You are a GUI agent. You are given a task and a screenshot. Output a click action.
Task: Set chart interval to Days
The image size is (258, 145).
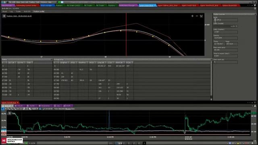(x=73, y=109)
